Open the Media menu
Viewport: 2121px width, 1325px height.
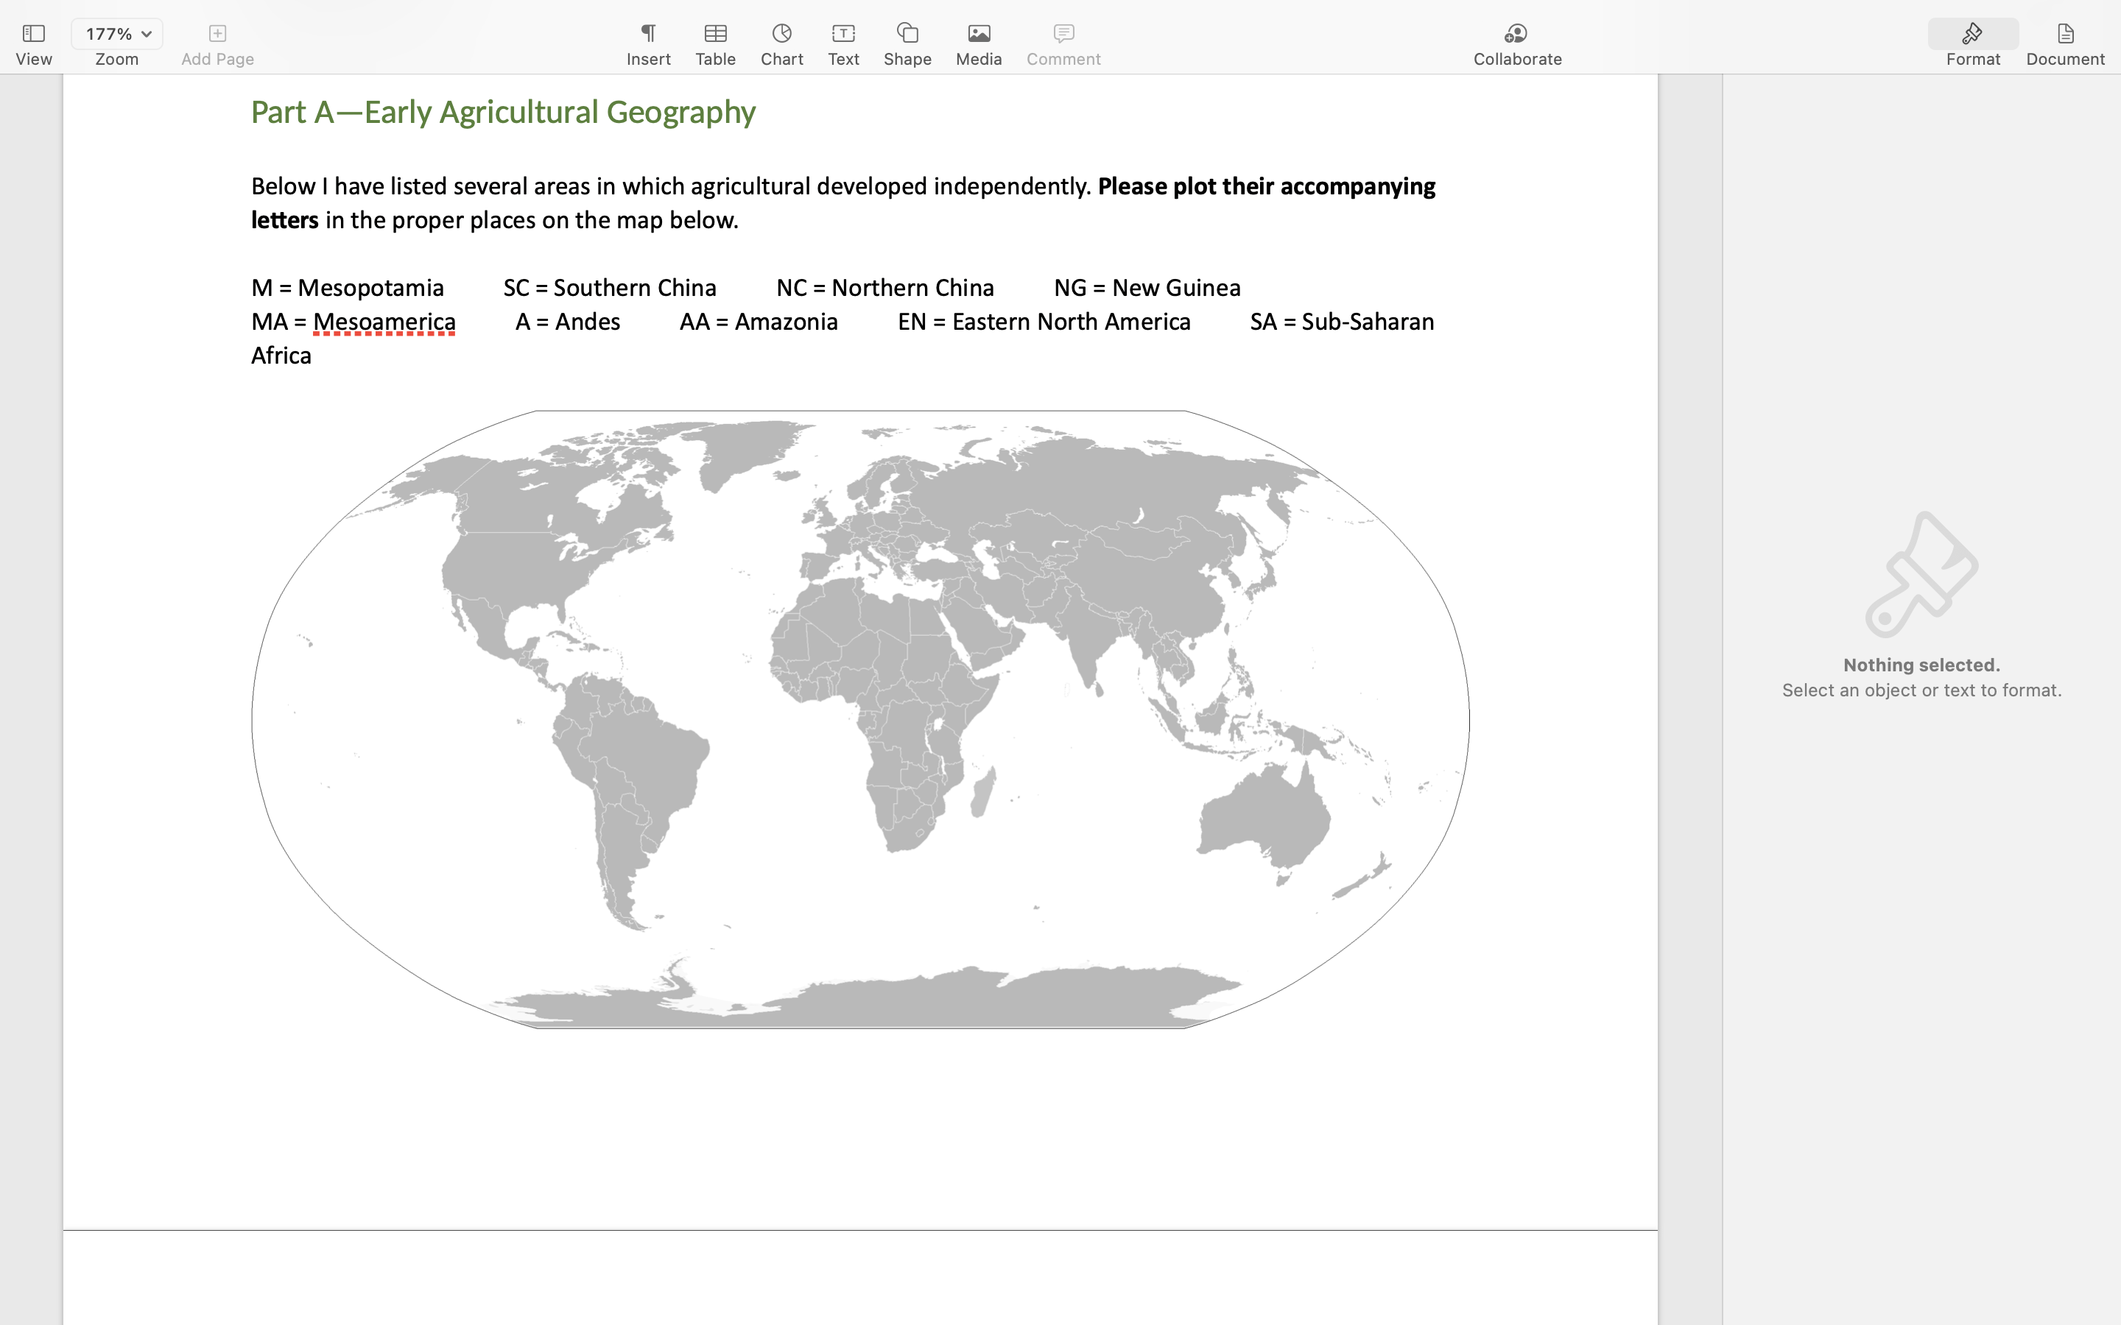(978, 34)
